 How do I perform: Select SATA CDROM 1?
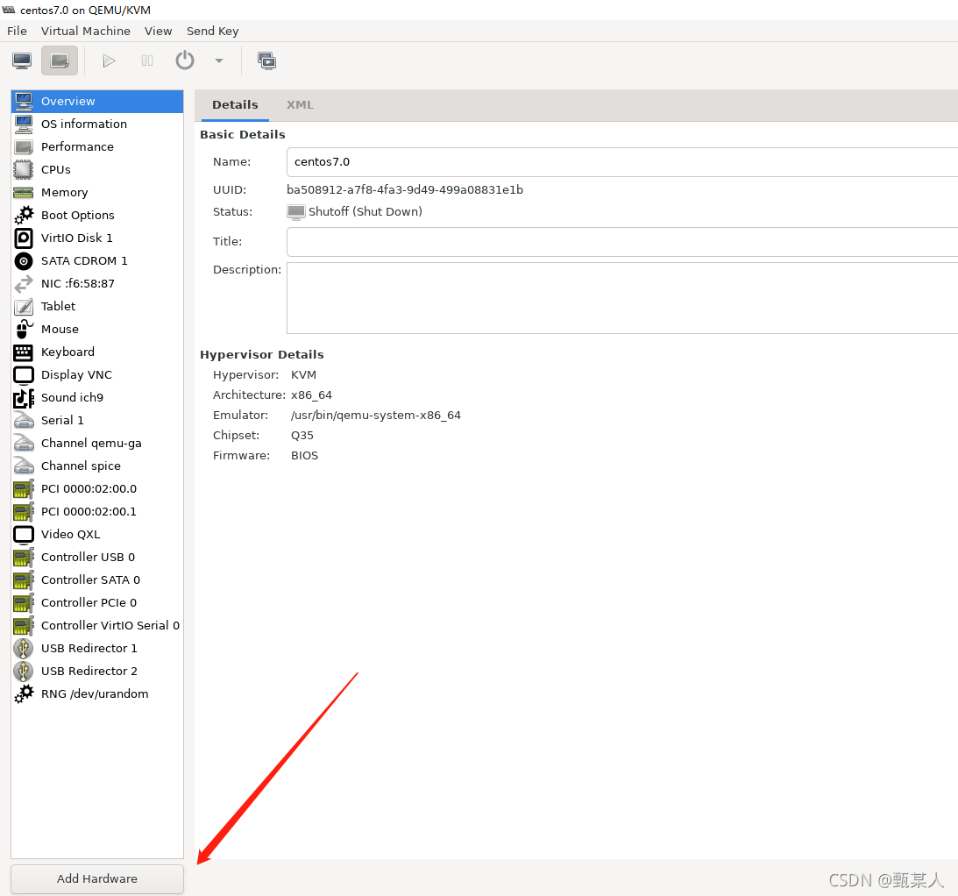[97, 261]
